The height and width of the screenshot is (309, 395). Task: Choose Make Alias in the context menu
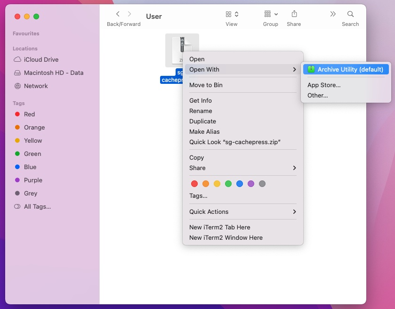coord(242,131)
